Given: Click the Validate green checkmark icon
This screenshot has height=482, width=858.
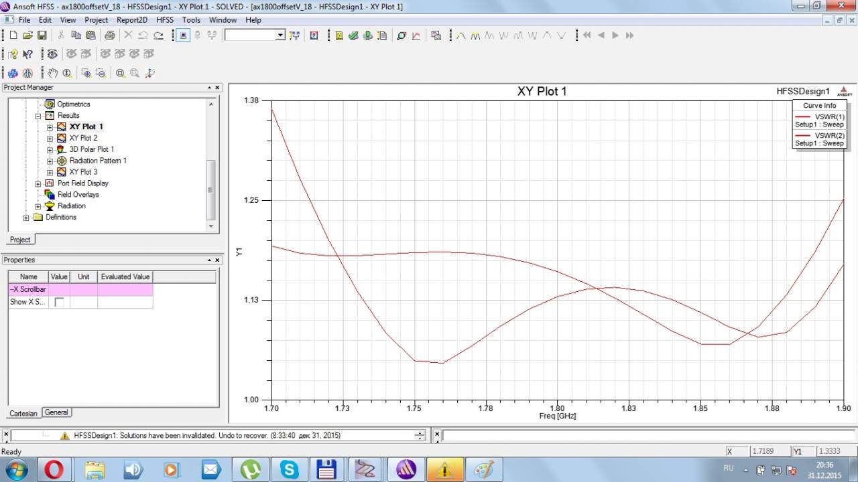Looking at the screenshot, I should (353, 35).
